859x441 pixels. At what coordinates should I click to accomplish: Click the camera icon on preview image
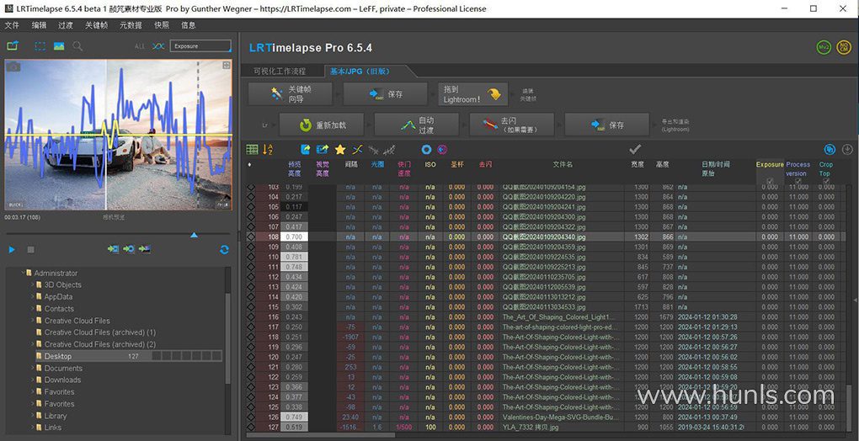pyautogui.click(x=13, y=66)
